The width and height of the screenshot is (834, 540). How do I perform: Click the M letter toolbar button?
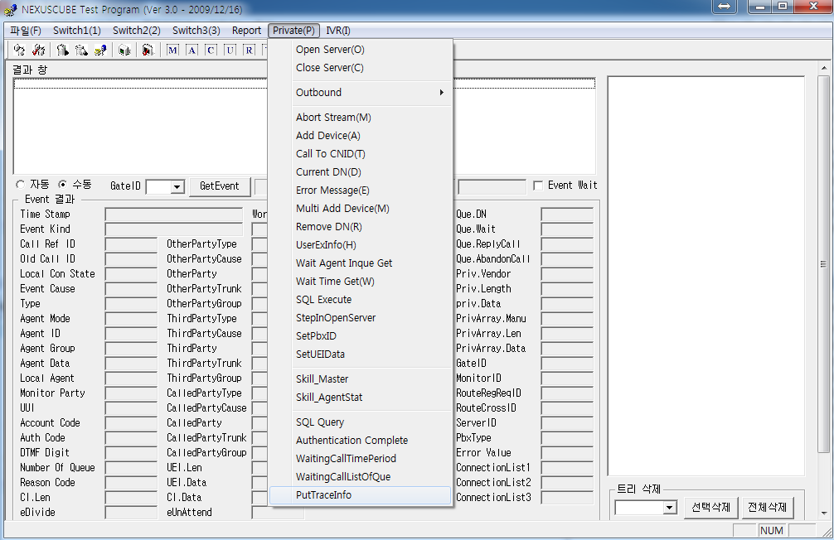coord(172,50)
